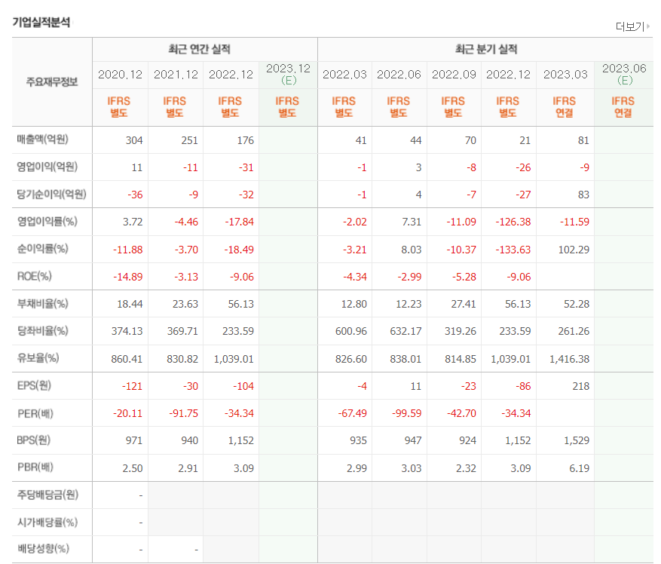Select the 영업이익률(%) row label

47,221
